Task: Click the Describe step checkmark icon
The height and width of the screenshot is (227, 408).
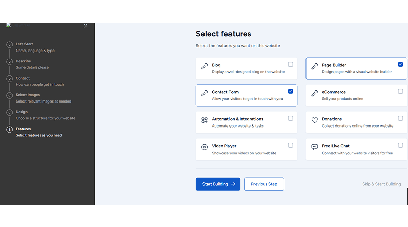Action: 9,62
